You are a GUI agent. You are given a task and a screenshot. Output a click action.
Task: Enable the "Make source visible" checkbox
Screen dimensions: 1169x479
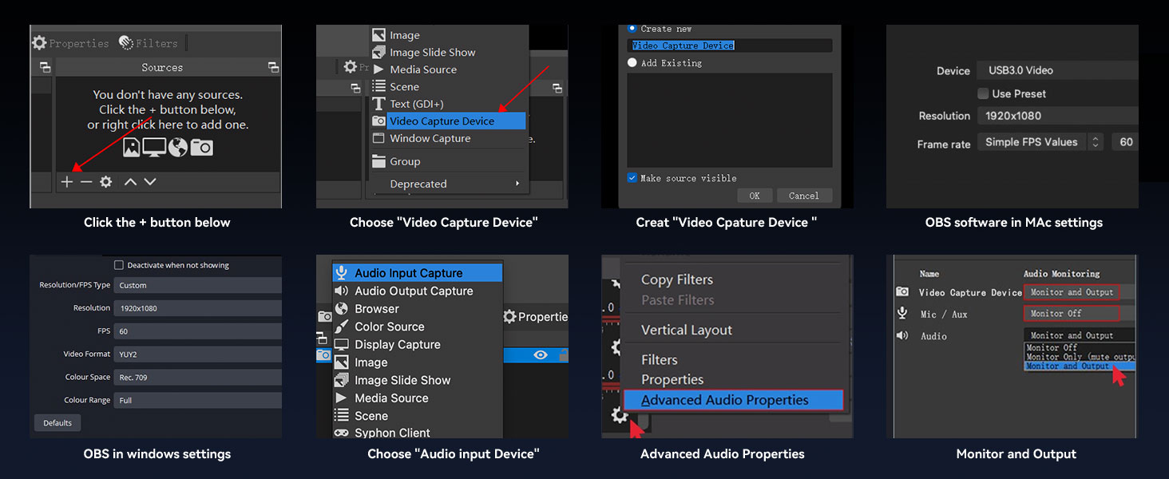click(x=632, y=178)
